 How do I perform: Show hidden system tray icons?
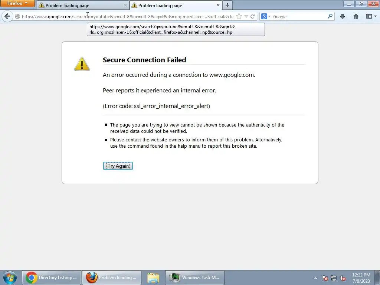(315, 278)
